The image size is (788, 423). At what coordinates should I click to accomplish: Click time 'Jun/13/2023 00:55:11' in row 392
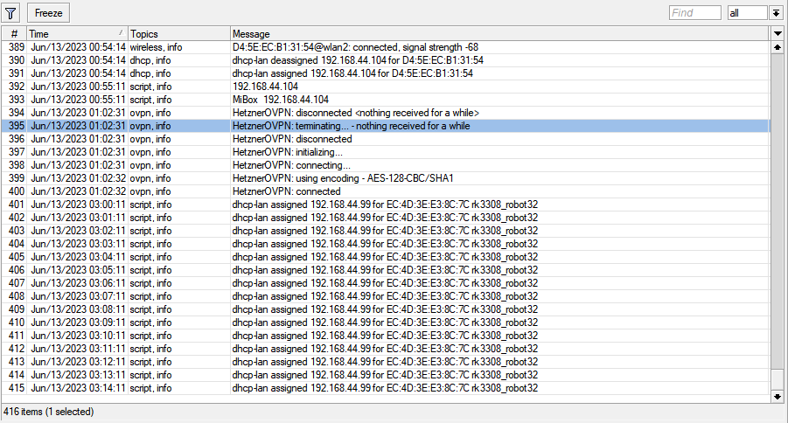pyautogui.click(x=78, y=87)
